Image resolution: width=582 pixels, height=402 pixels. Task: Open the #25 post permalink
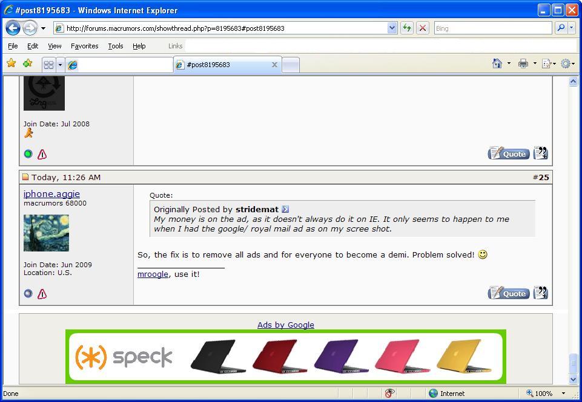544,178
